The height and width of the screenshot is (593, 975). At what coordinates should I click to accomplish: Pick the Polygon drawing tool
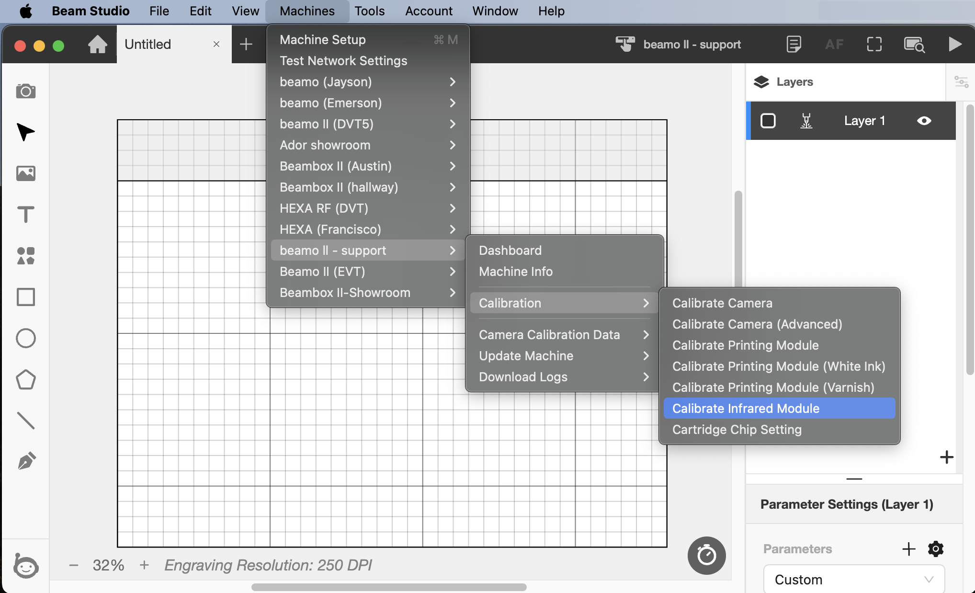click(x=26, y=379)
